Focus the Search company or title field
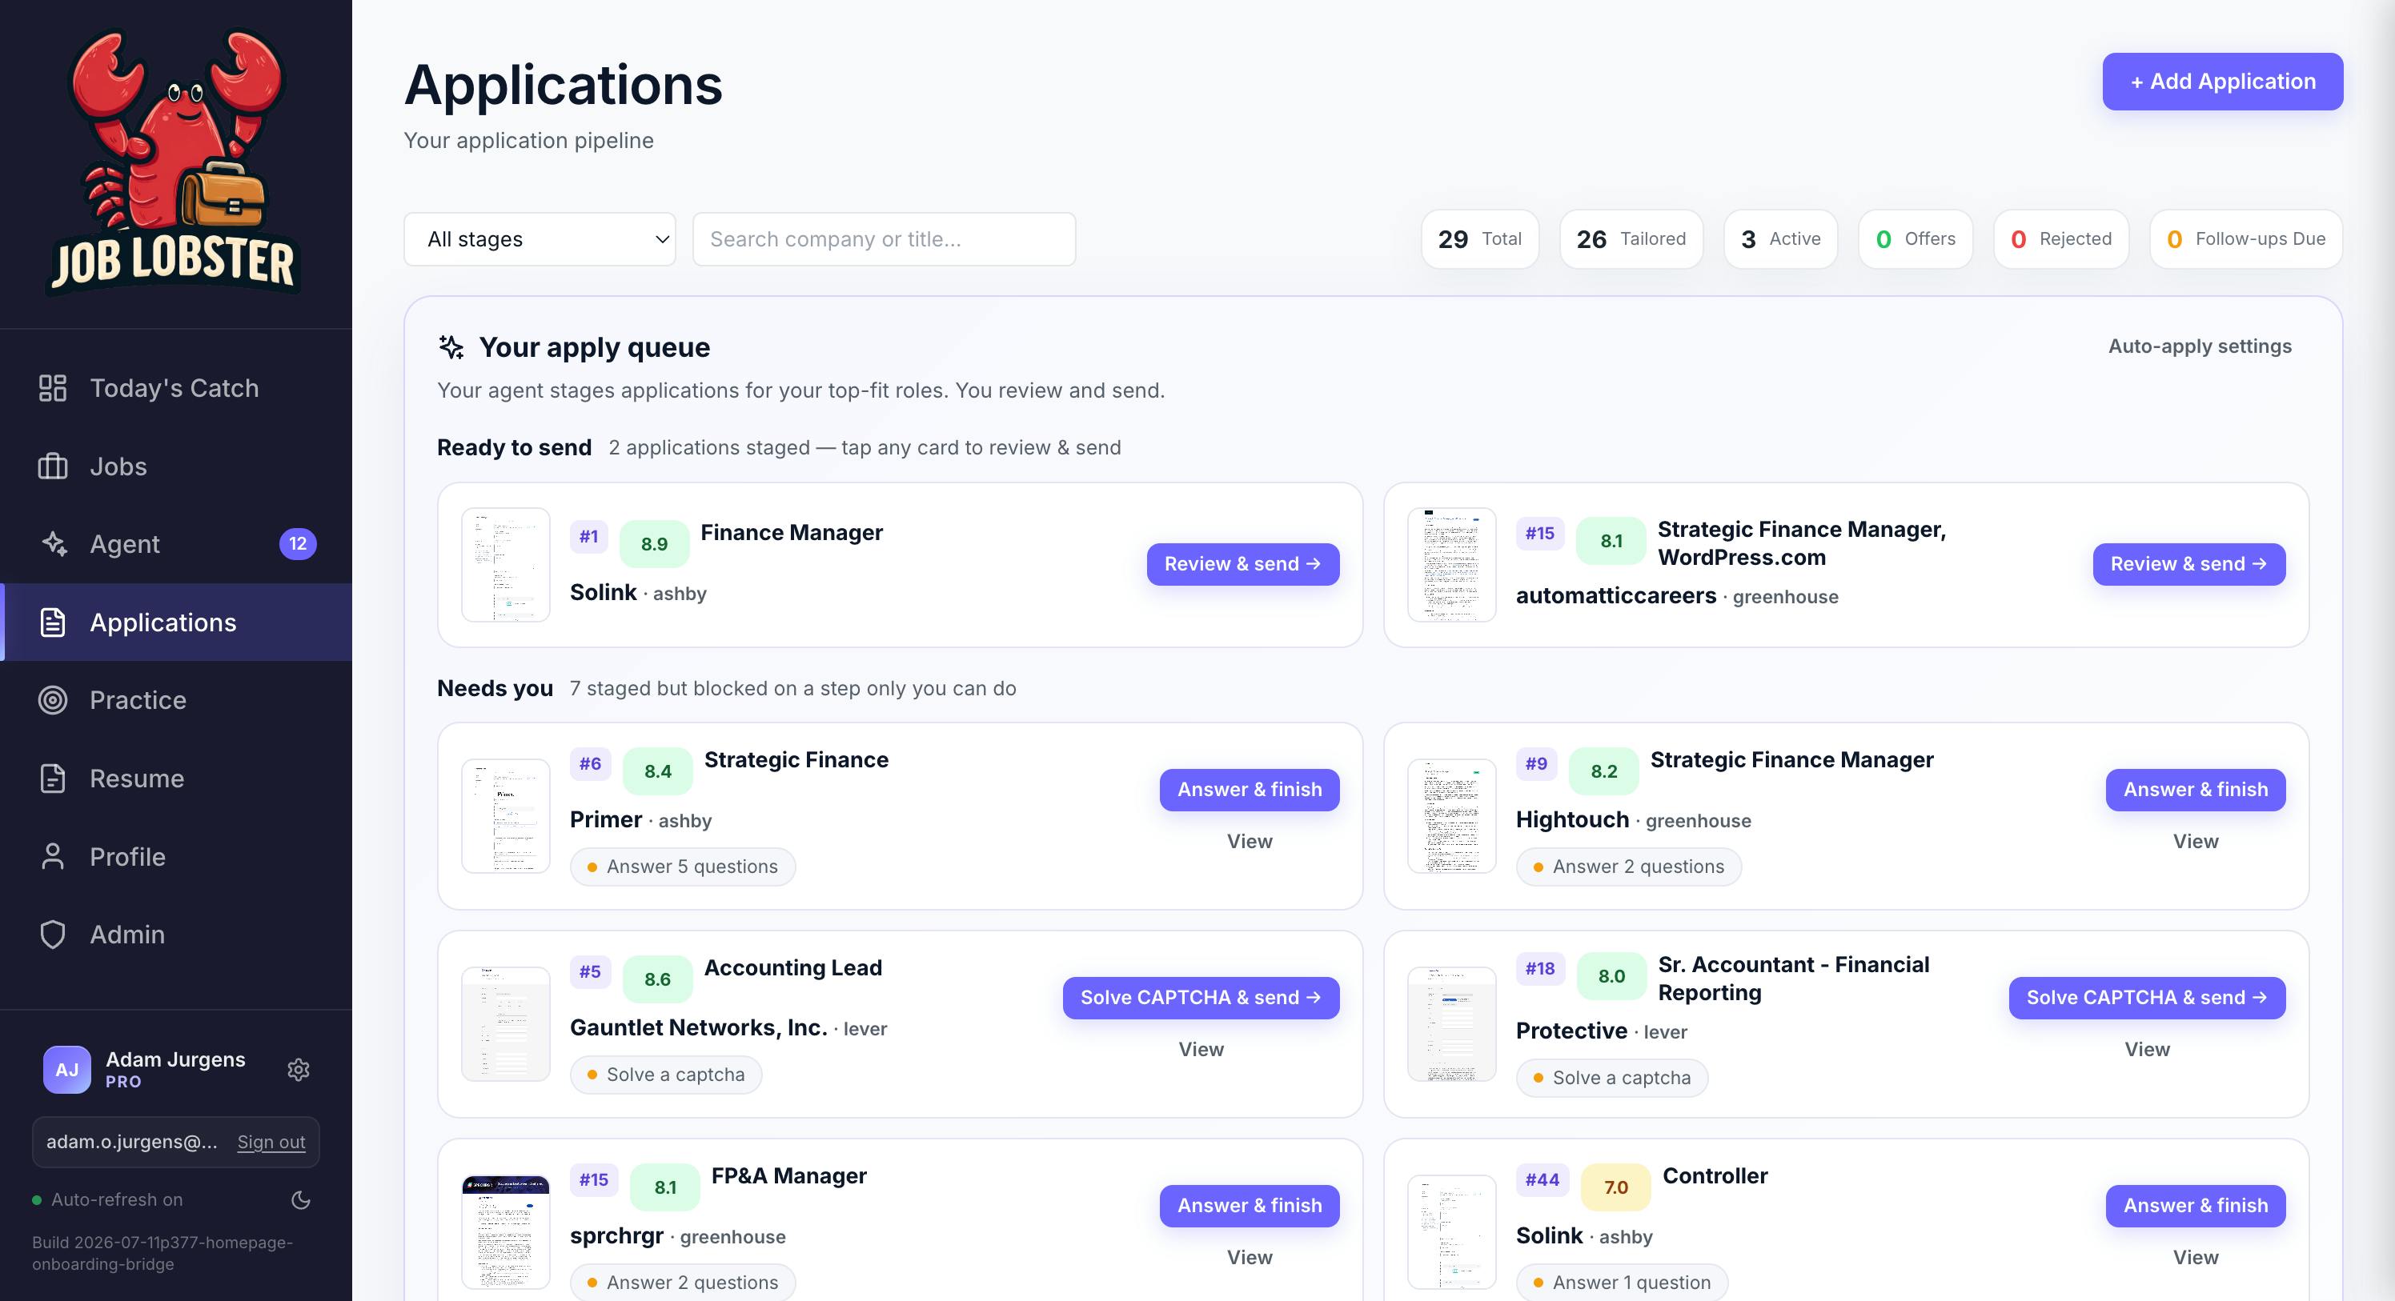 [883, 238]
